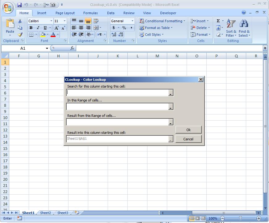Middle align cell contents
The height and width of the screenshot is (223, 269).
point(81,21)
